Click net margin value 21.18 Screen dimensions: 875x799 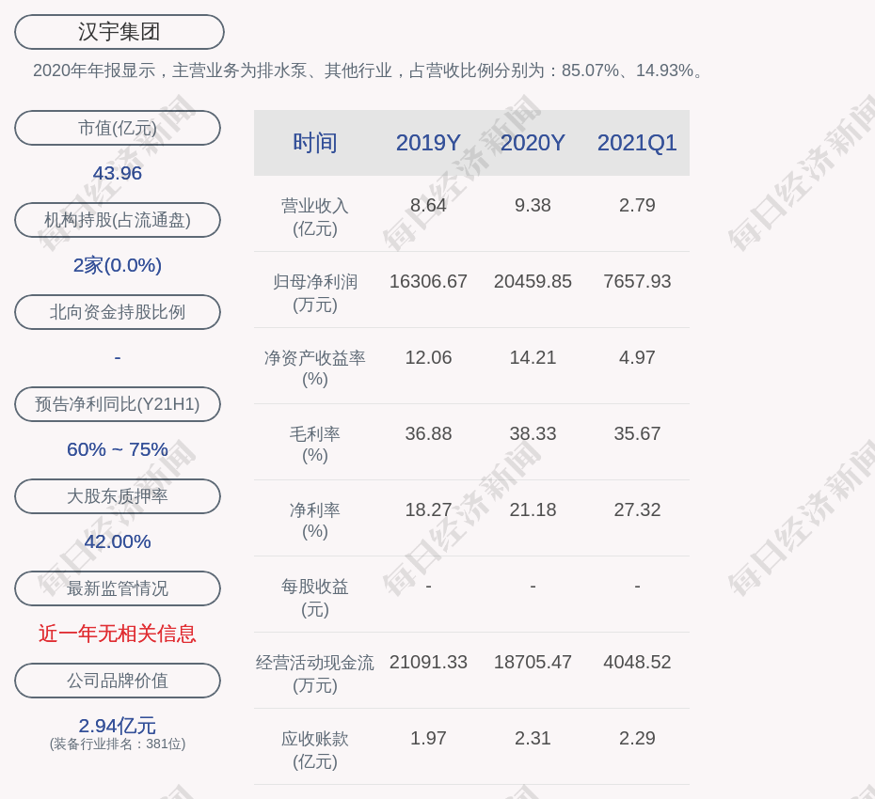pyautogui.click(x=533, y=509)
